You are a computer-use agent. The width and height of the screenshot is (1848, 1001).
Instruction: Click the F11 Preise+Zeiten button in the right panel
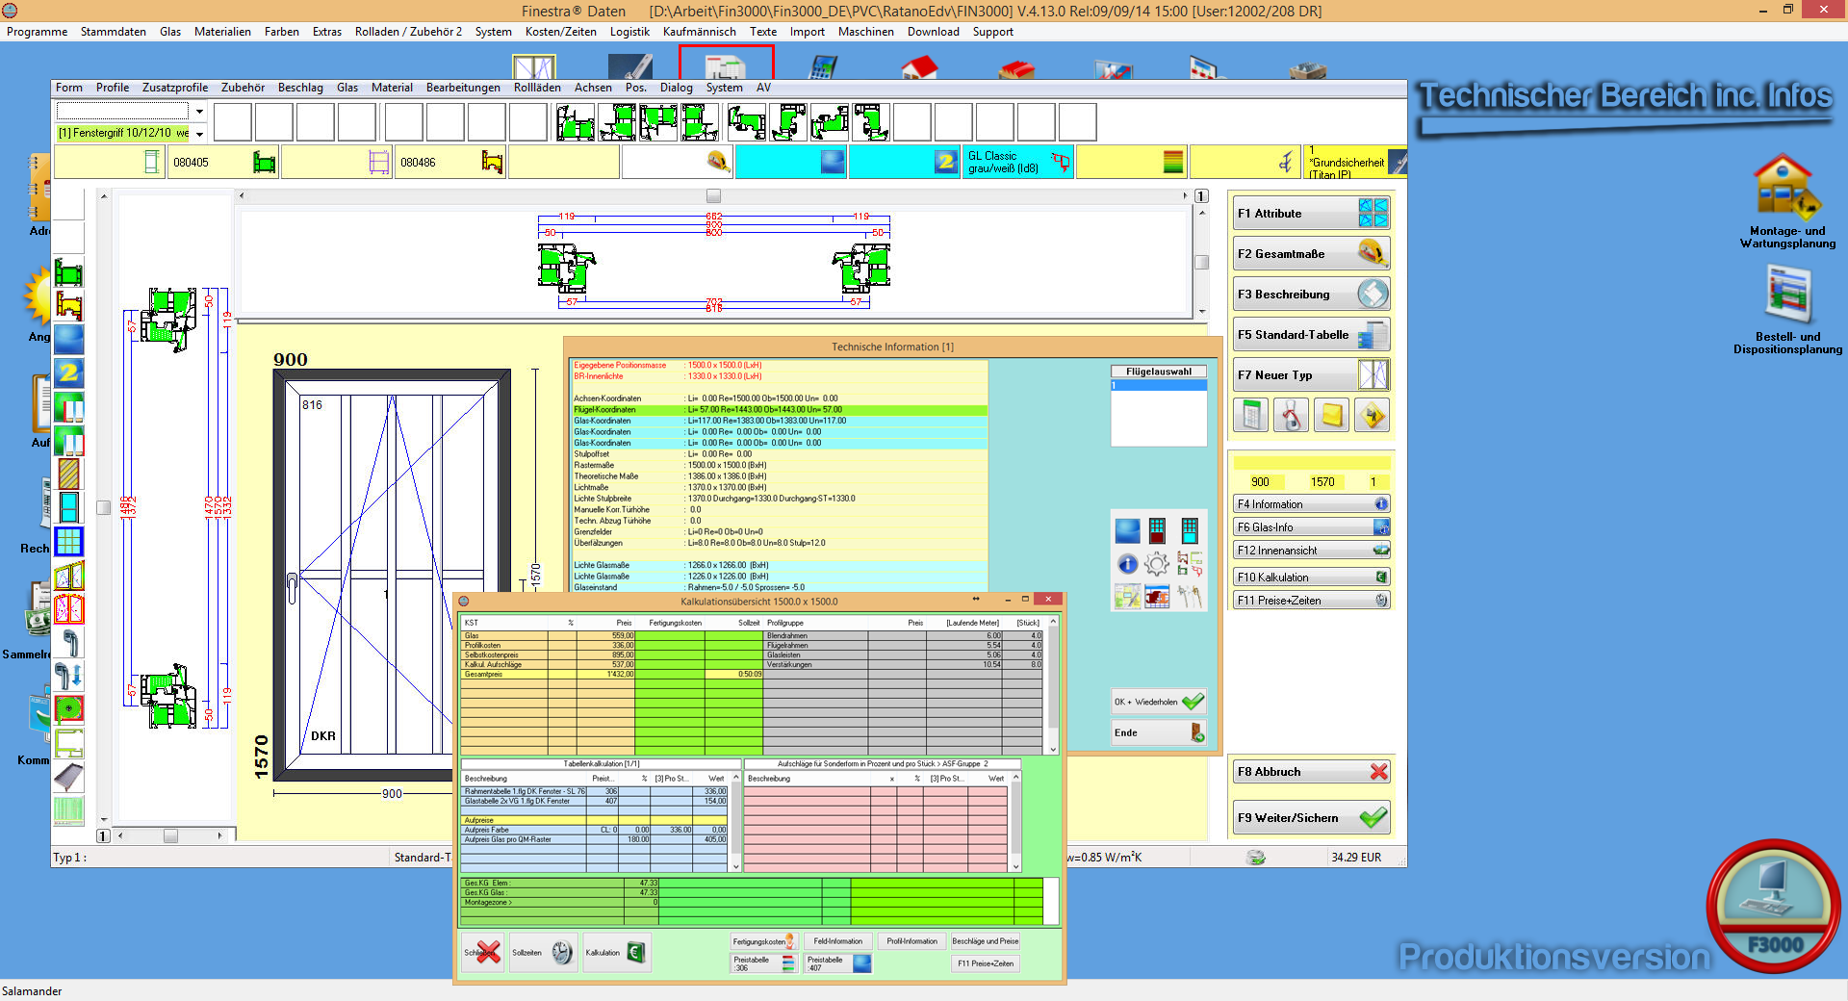click(x=1311, y=601)
